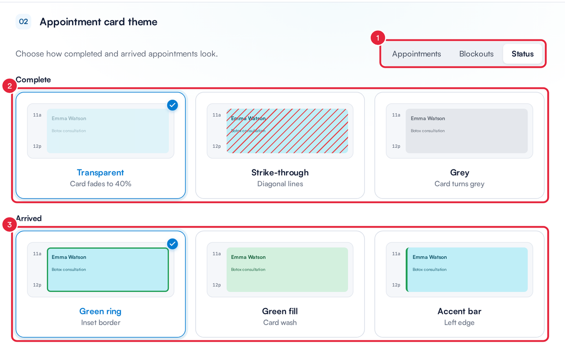
Task: Click the Green ring preview thumbnail
Action: (x=100, y=270)
